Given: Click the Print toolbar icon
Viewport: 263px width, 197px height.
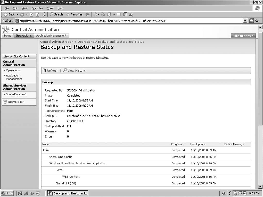Looking at the screenshot, I should [x=103, y=14].
